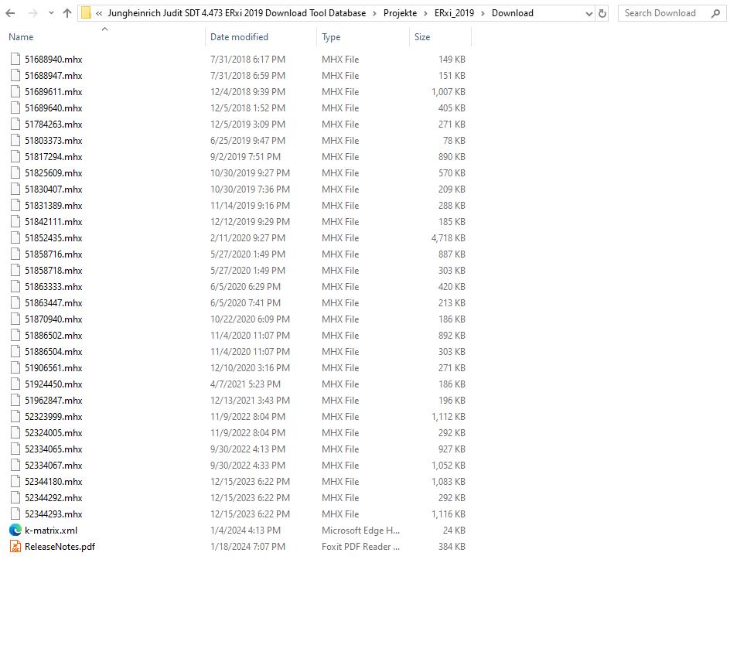
Task: Select file icon of 51803373.mhx
Action: pyautogui.click(x=15, y=140)
